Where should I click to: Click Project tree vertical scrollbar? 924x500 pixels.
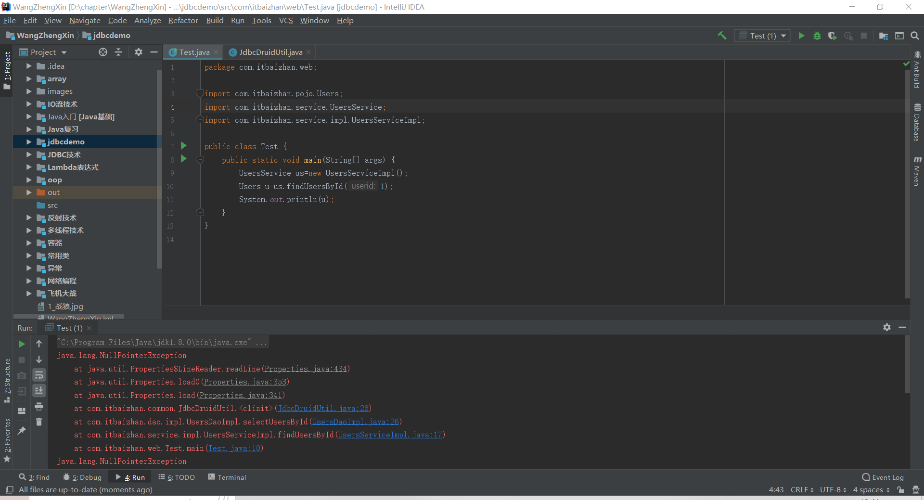coord(159,168)
